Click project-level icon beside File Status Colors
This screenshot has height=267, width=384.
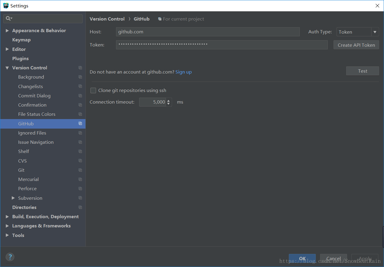[80, 114]
